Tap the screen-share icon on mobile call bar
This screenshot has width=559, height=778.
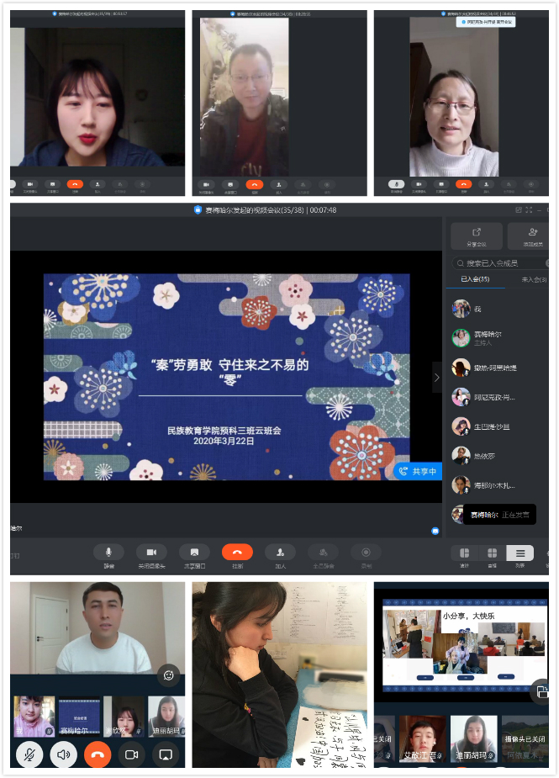[166, 754]
